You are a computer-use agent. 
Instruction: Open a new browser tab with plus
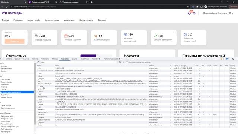(x=92, y=2)
